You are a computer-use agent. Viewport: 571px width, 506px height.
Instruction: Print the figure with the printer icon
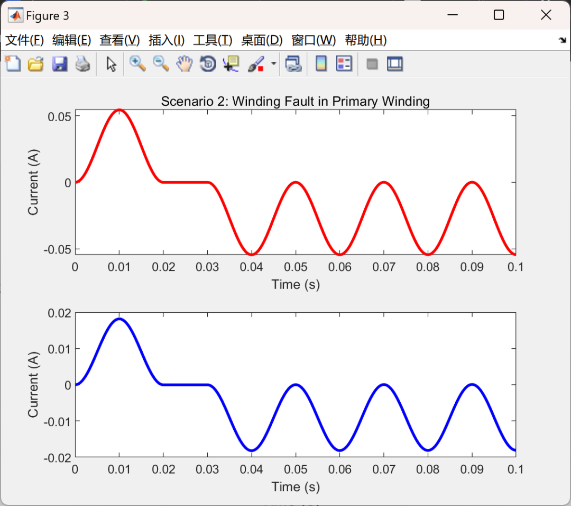[82, 64]
